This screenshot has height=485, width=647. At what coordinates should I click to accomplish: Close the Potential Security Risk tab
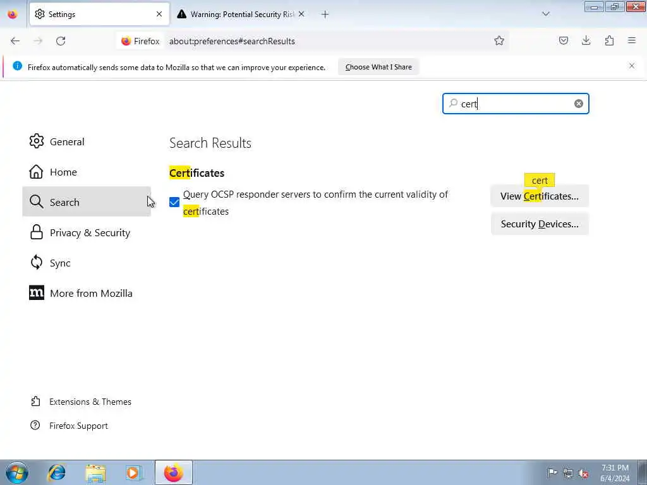[301, 14]
